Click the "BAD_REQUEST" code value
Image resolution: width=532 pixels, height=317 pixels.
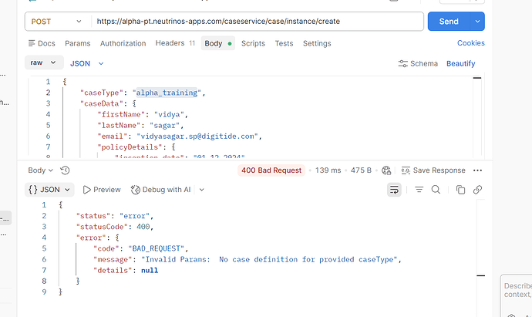tap(156, 248)
